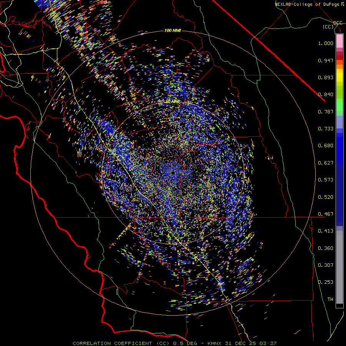Click the NEXLAB-College of DuPage header text
This screenshot has height=346, width=346.
coord(307,4)
